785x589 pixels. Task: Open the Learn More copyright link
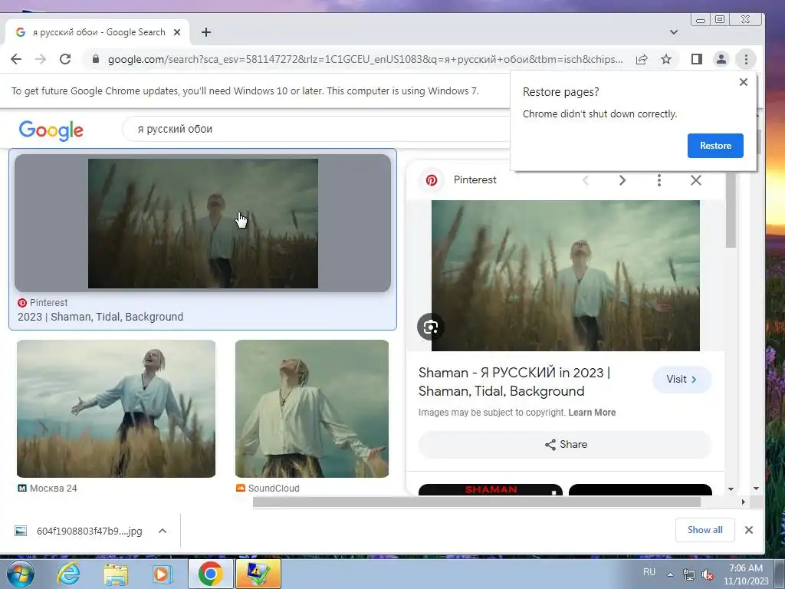pyautogui.click(x=592, y=413)
